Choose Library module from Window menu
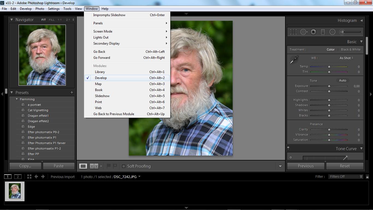 pos(100,72)
